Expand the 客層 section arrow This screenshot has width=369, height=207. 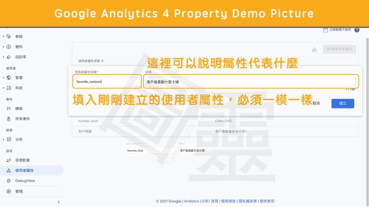click(x=3, y=78)
